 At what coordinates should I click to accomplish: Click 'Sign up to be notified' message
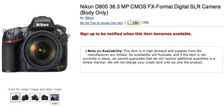(136, 34)
